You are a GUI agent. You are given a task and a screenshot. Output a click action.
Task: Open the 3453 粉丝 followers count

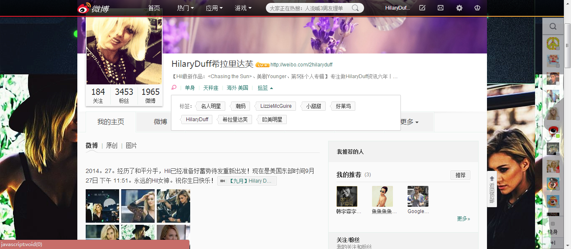(x=124, y=96)
